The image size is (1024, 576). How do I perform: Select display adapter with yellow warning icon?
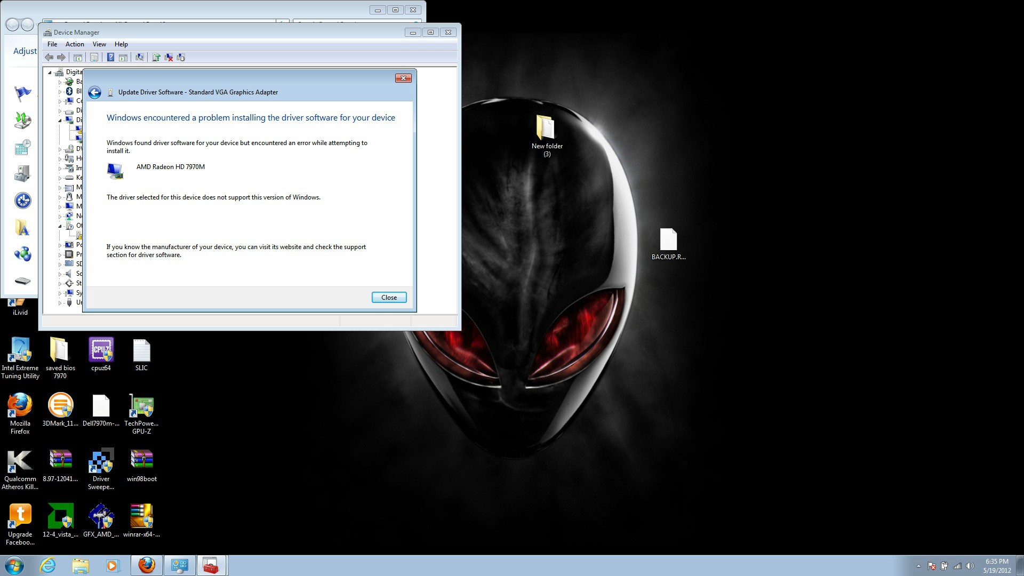[78, 130]
